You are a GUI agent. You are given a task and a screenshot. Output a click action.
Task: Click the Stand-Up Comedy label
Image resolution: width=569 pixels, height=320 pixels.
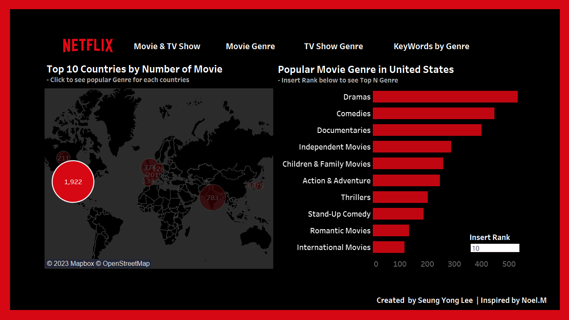click(339, 214)
